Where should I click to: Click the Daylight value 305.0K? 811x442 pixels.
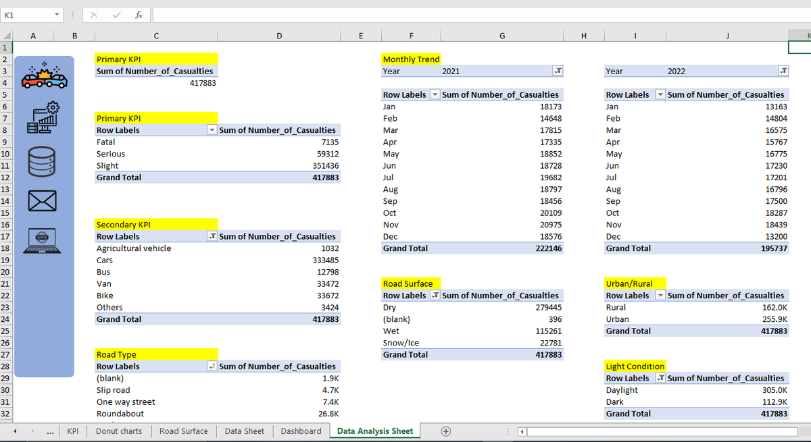[775, 390]
